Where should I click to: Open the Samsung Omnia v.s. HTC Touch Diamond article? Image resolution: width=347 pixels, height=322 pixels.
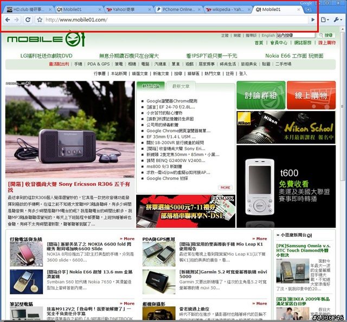tap(303, 250)
